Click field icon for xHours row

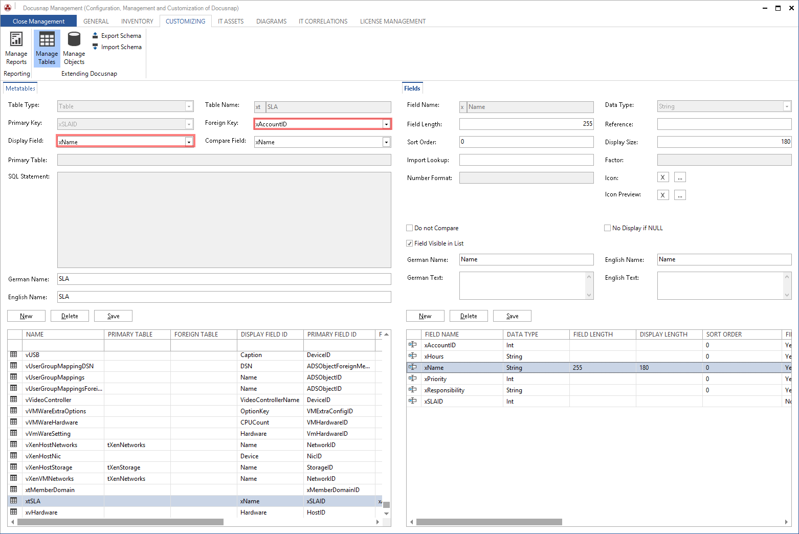[x=413, y=356]
